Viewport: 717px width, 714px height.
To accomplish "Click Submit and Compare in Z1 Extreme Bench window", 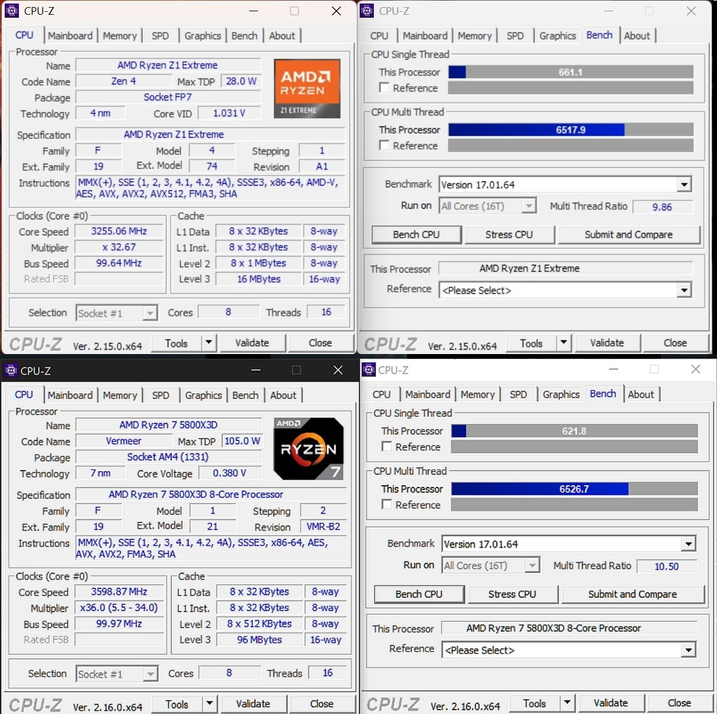I will click(x=628, y=235).
